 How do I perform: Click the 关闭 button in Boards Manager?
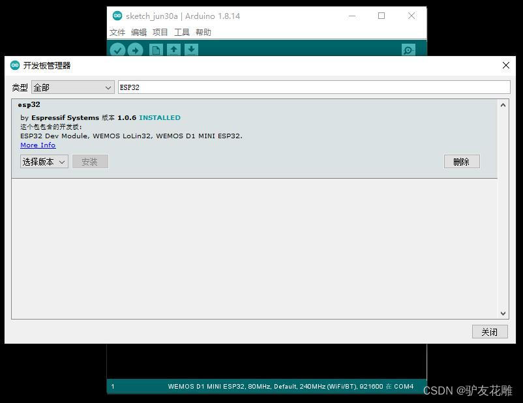490,332
